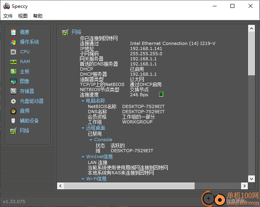Click the Audio (音频) speaker icon
The height and width of the screenshot is (207, 260).
13,111
